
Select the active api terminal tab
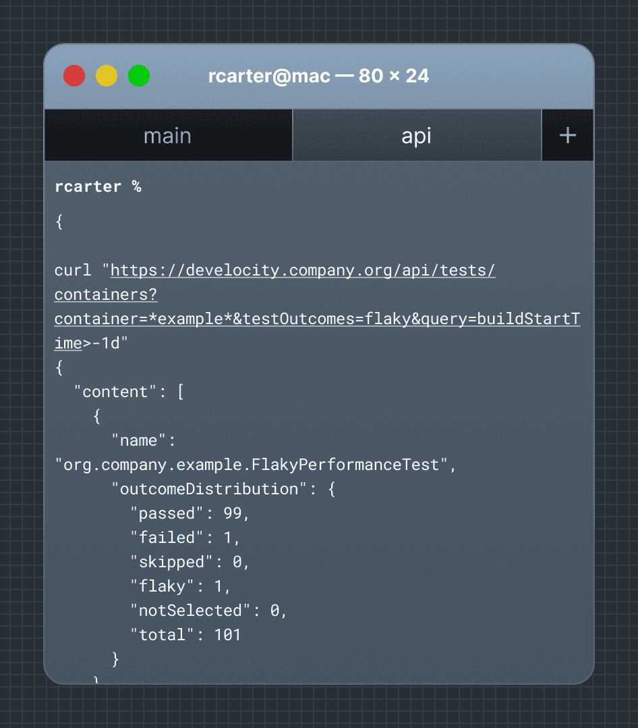coord(416,135)
